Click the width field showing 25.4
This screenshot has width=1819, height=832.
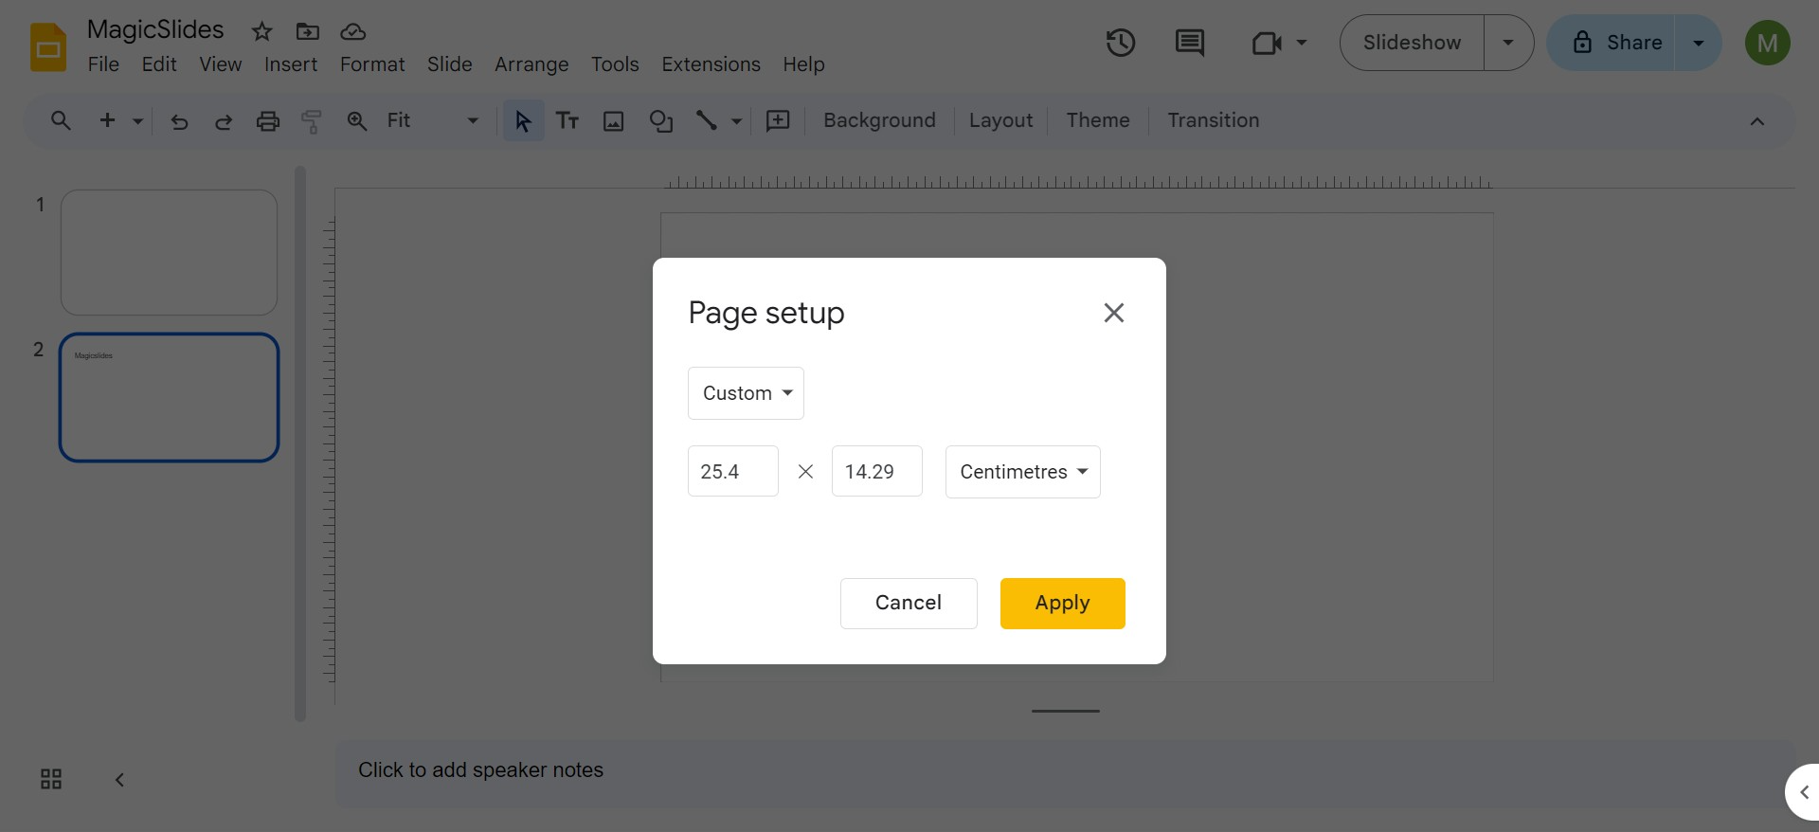[x=732, y=472]
